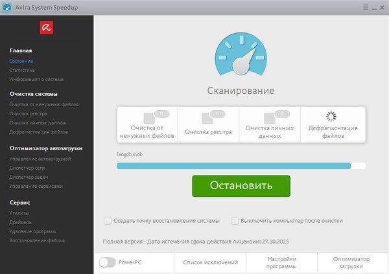The height and width of the screenshot is (274, 389).
Task: Open Диспетчер сети
Action: (x=27, y=168)
